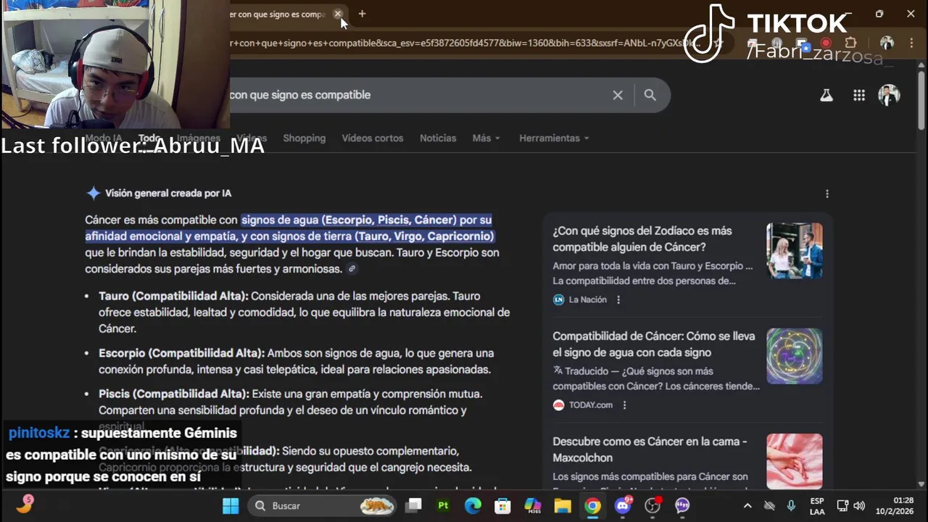928x522 pixels.
Task: Select the Chrome tab 'con que signo es compa'
Action: (x=279, y=14)
